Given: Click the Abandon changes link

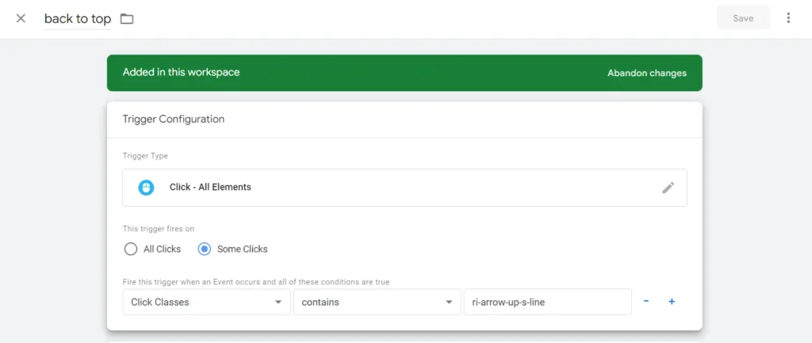Looking at the screenshot, I should click(646, 73).
